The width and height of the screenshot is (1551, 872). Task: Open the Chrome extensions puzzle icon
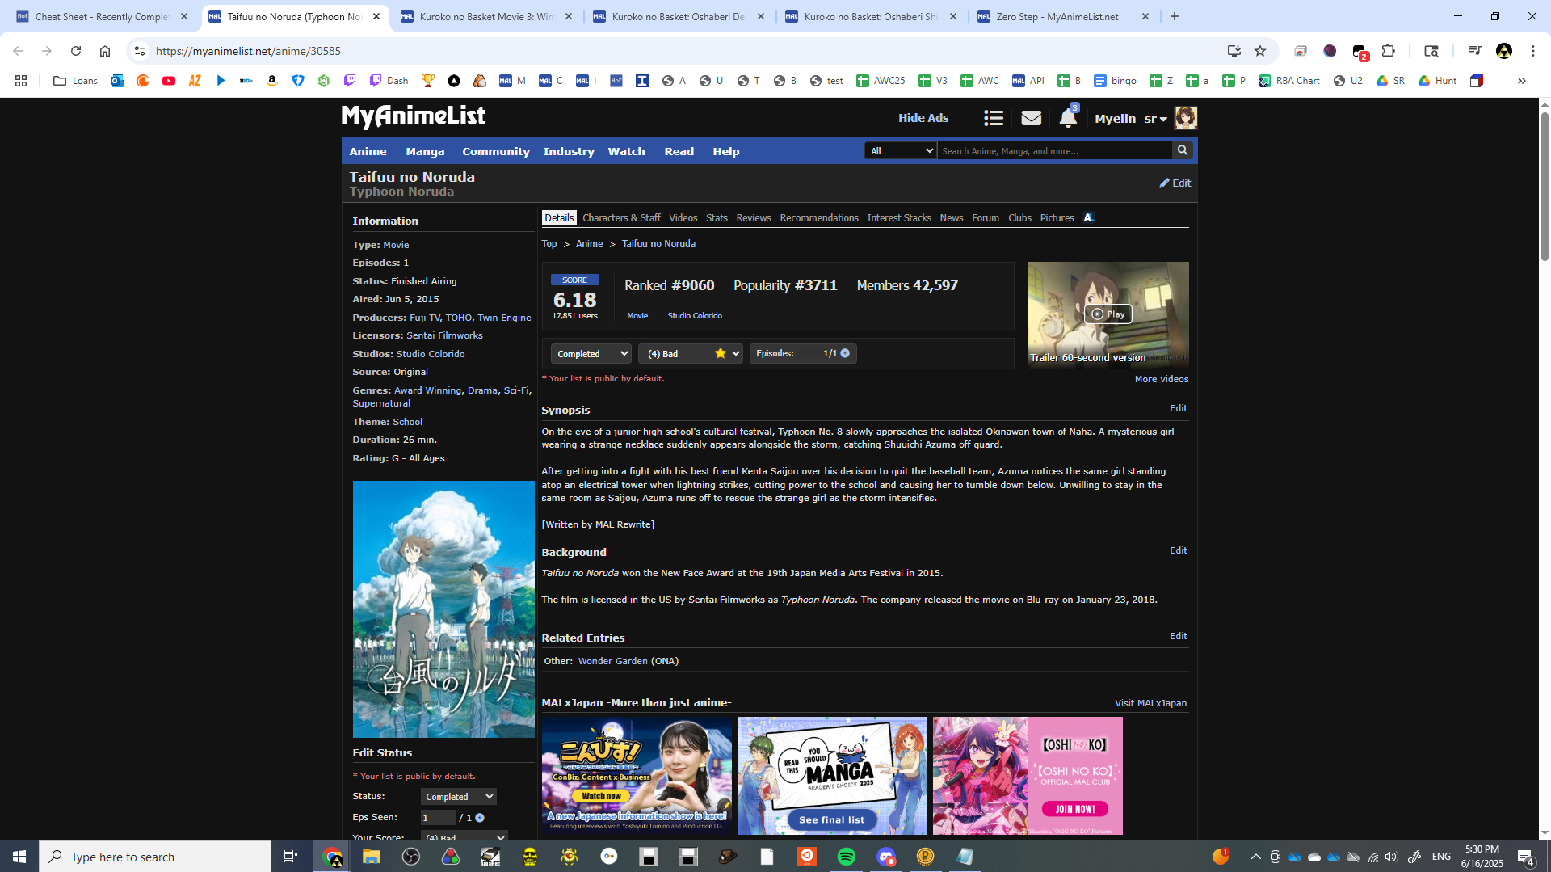tap(1389, 51)
